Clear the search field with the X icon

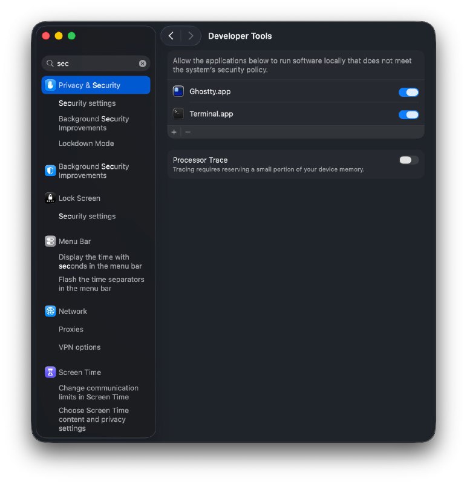coord(143,64)
